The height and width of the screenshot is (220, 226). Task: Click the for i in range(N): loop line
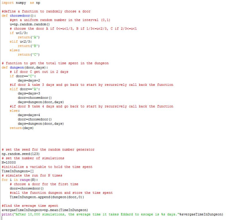coord(20,180)
